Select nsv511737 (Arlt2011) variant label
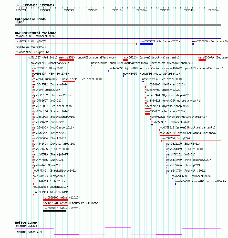The image size is (228, 238). [x=42, y=57]
